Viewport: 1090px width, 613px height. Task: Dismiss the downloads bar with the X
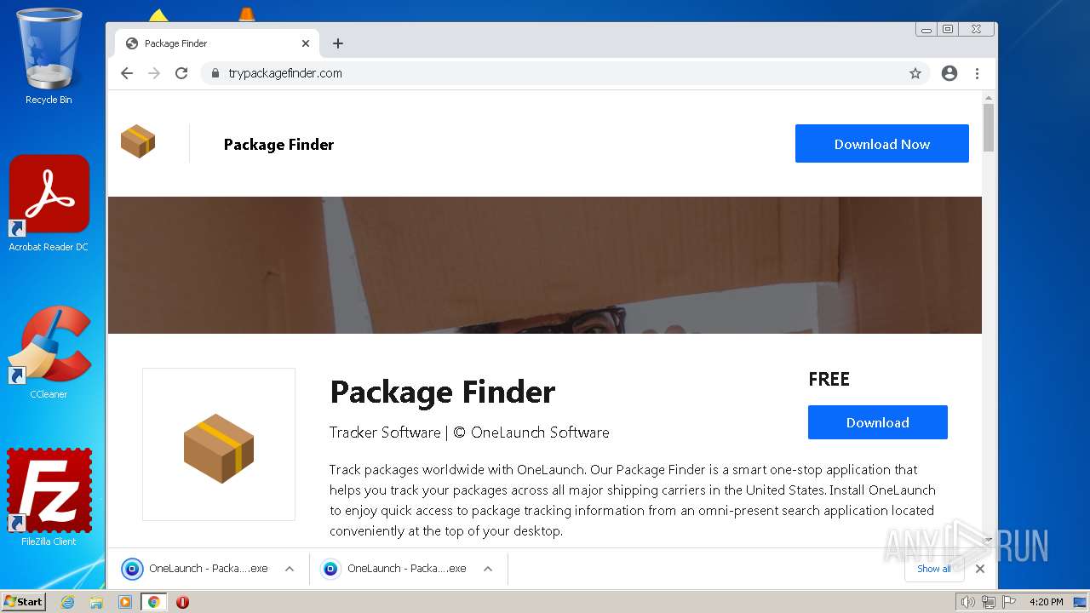tap(980, 569)
